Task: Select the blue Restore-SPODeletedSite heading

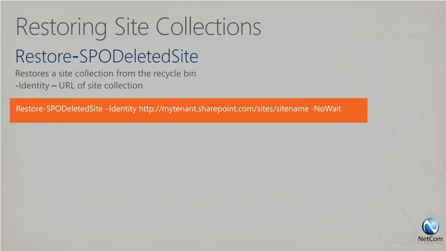Action: pos(107,56)
